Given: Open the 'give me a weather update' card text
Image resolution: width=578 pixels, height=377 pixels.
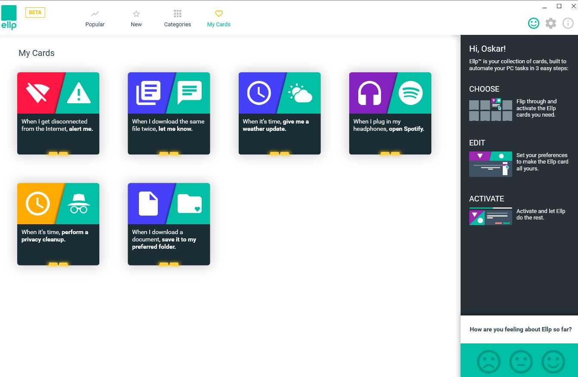Looking at the screenshot, I should (276, 125).
